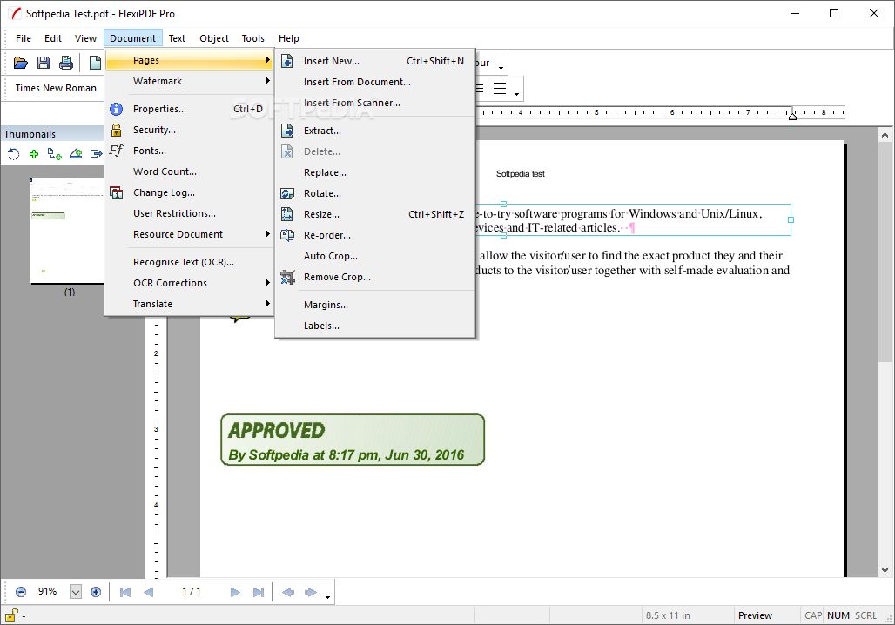Jump to last page icon
The height and width of the screenshot is (625, 895).
[259, 592]
